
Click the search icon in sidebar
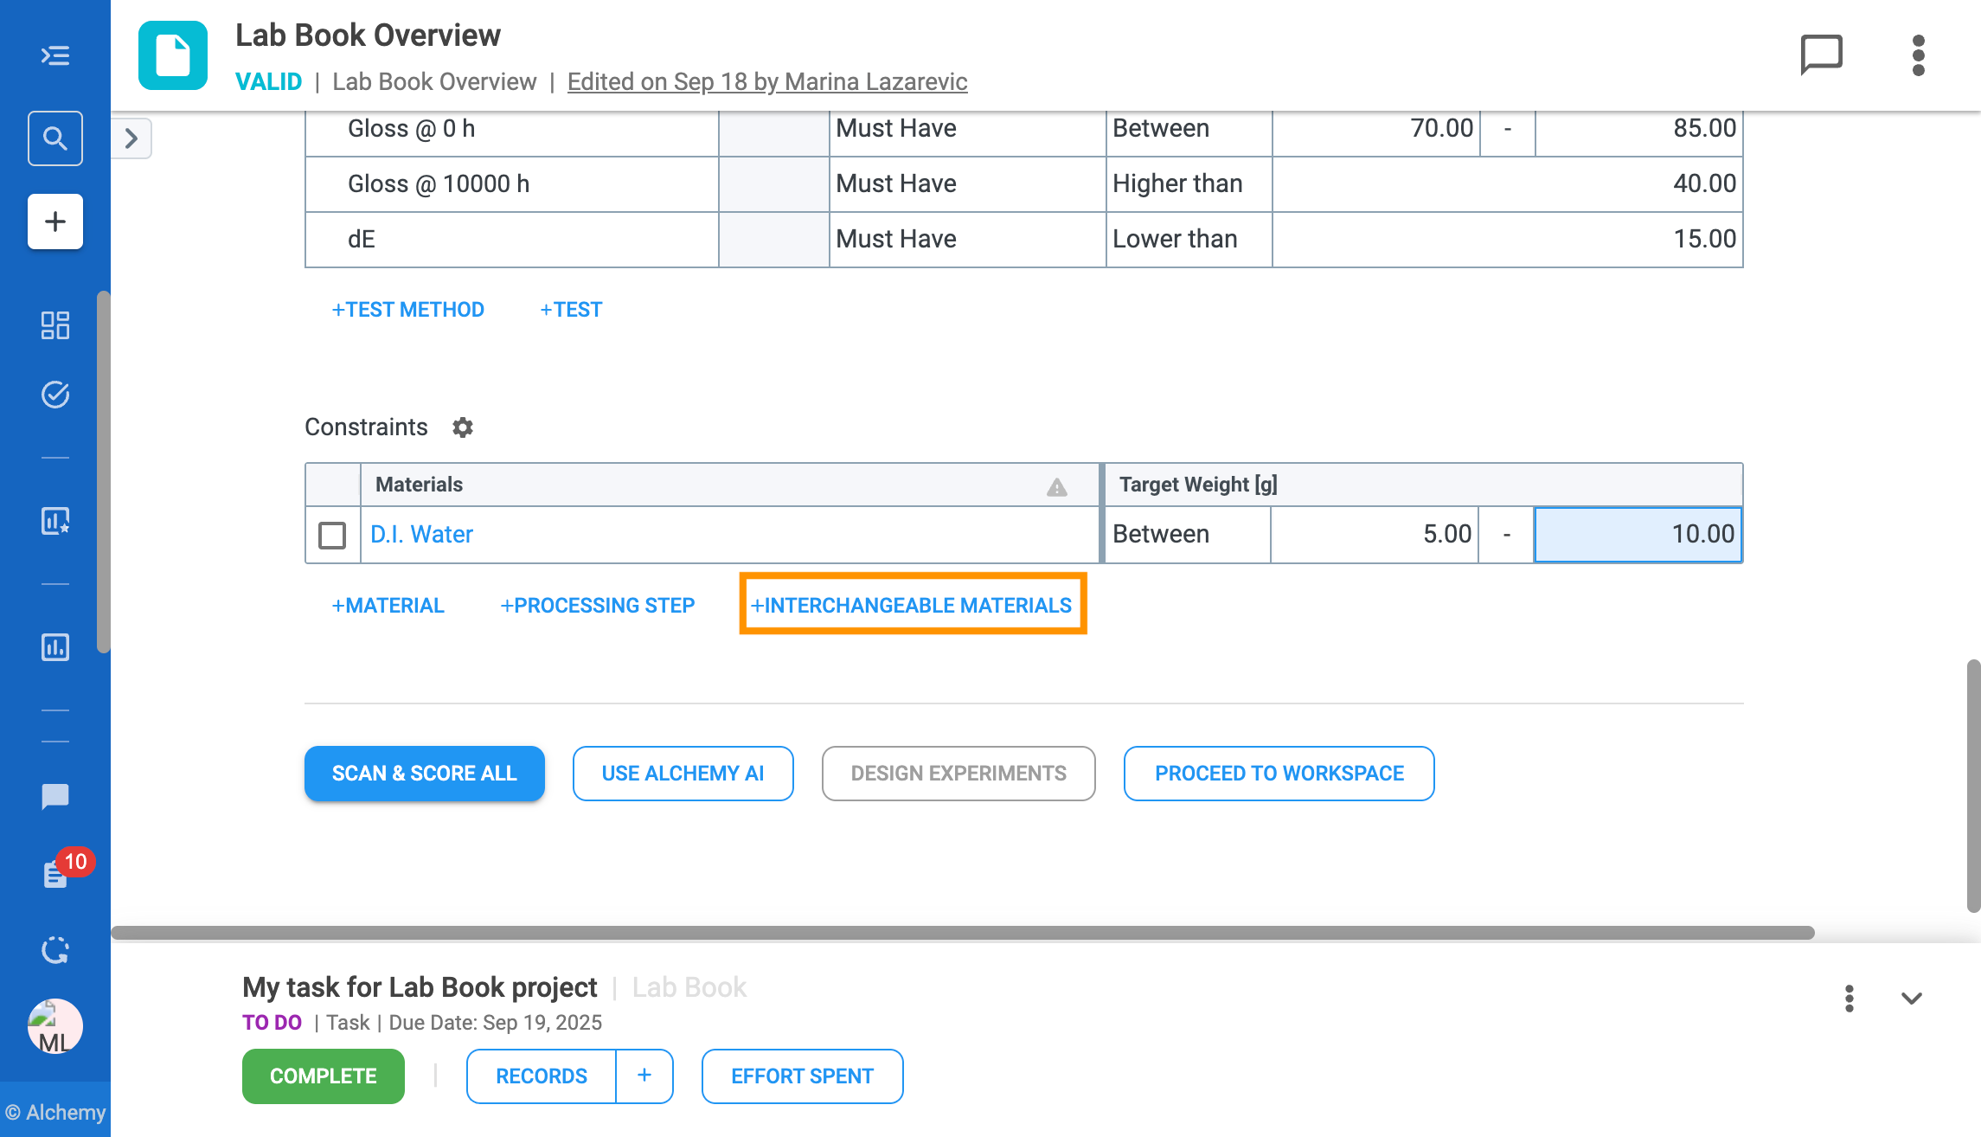click(55, 138)
